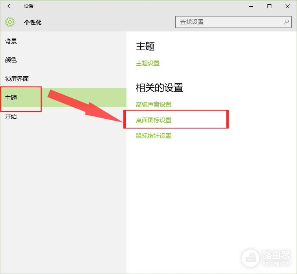
Task: Close the Settings window
Action: coord(287,6)
